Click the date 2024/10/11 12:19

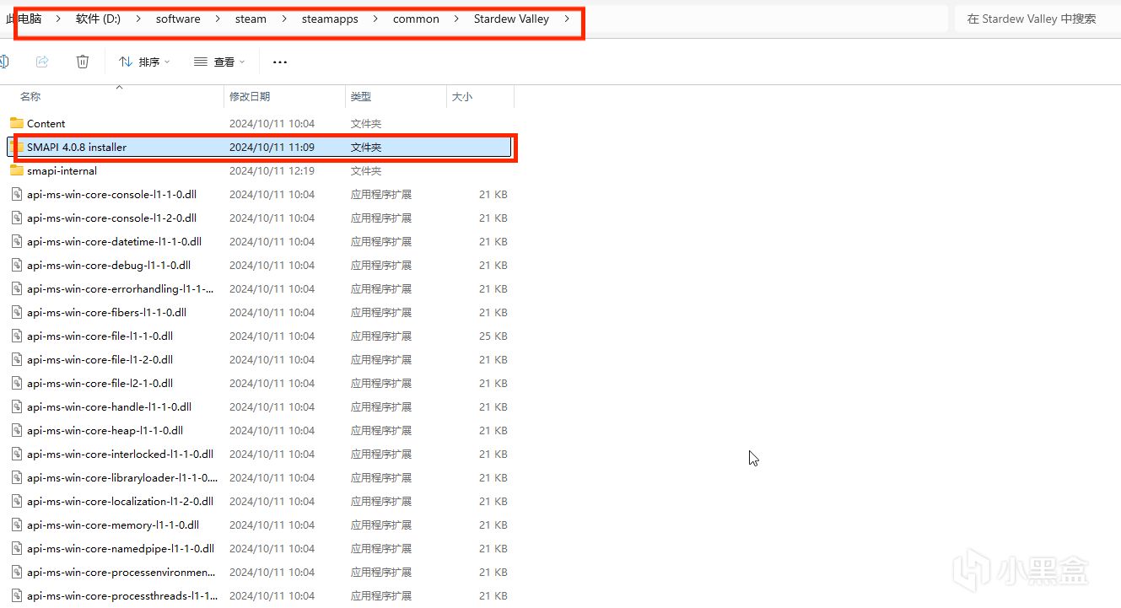pos(272,170)
